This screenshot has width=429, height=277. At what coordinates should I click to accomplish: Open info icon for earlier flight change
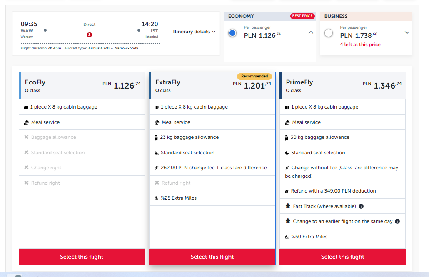point(397,221)
